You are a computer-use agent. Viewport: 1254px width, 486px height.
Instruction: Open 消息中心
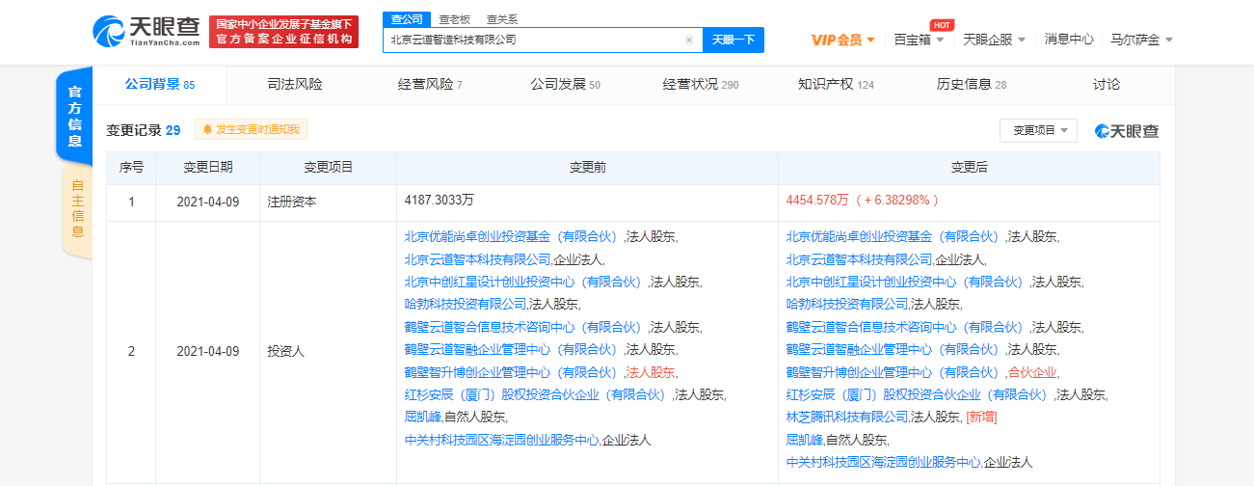tap(1069, 40)
